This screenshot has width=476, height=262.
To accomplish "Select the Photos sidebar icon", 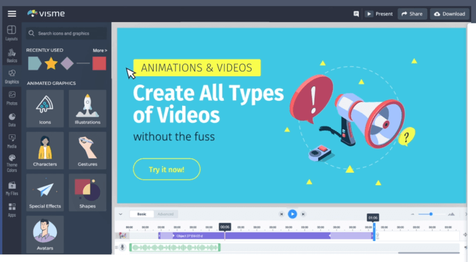I will point(11,98).
